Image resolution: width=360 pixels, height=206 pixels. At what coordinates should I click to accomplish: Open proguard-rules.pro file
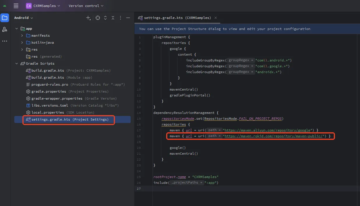pyautogui.click(x=75, y=84)
